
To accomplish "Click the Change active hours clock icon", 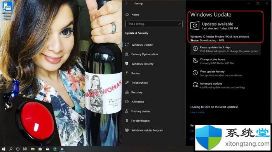I will [195, 61].
